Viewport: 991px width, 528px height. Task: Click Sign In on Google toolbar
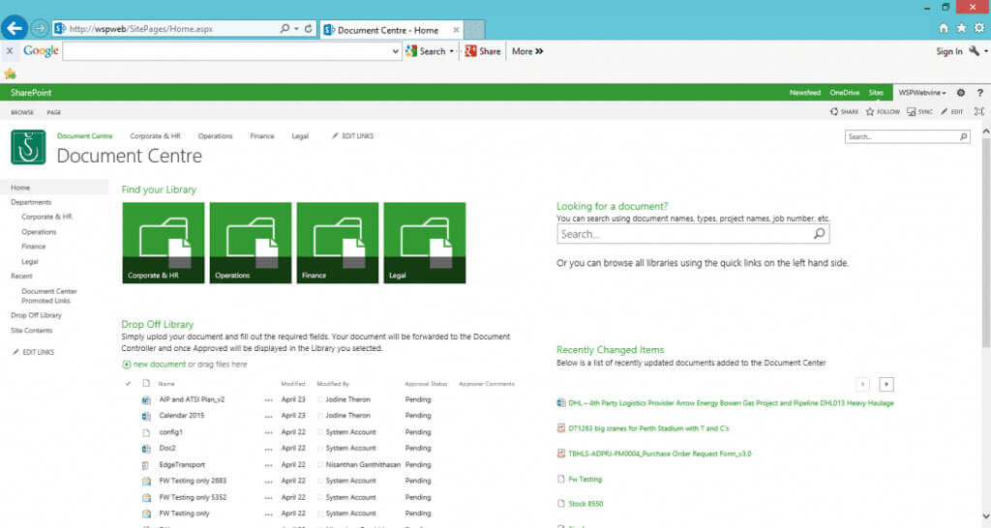pyautogui.click(x=948, y=51)
